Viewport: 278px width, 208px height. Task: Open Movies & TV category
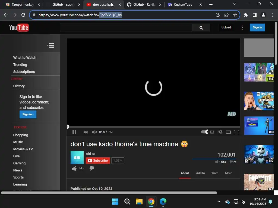[23, 149]
